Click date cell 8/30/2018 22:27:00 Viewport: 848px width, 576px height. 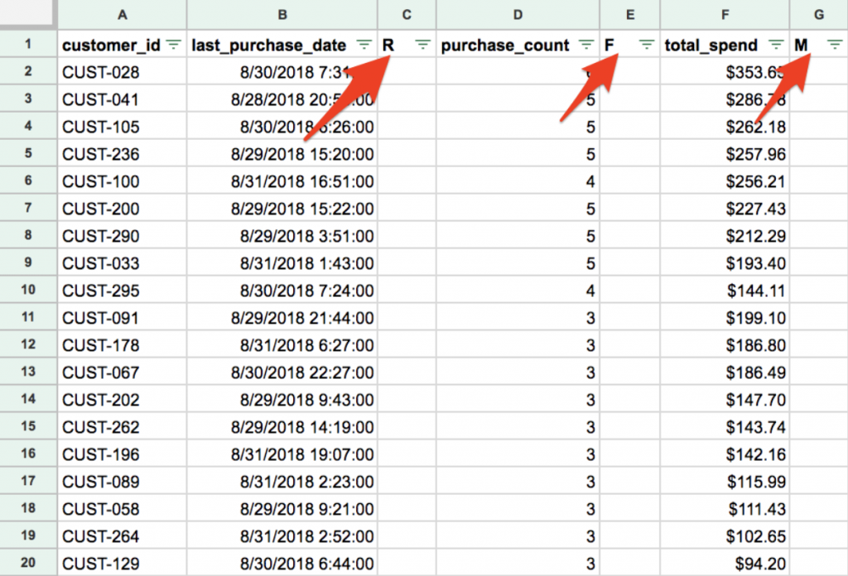pyautogui.click(x=282, y=372)
